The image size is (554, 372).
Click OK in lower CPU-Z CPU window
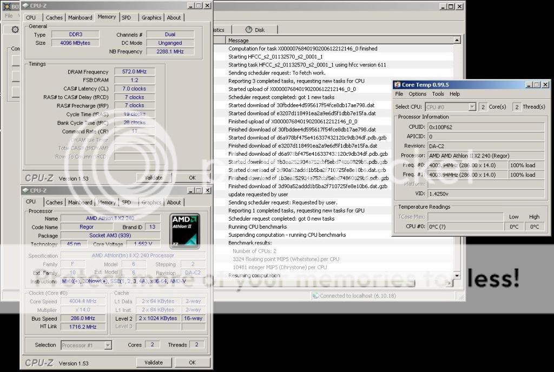tap(192, 362)
